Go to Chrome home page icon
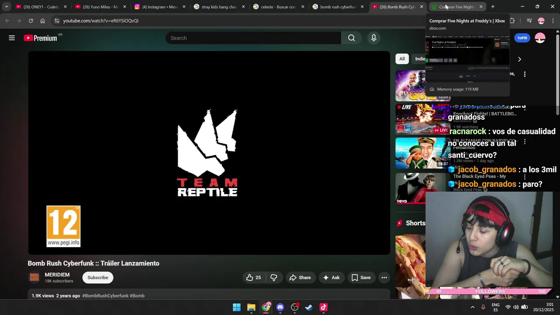 [42, 21]
